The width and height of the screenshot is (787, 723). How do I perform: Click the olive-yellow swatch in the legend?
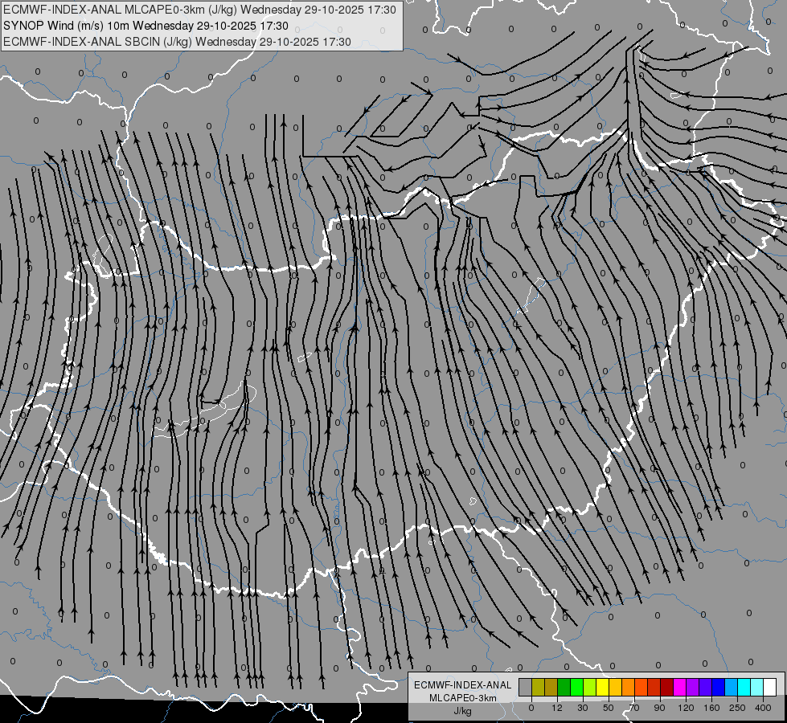coord(538,687)
